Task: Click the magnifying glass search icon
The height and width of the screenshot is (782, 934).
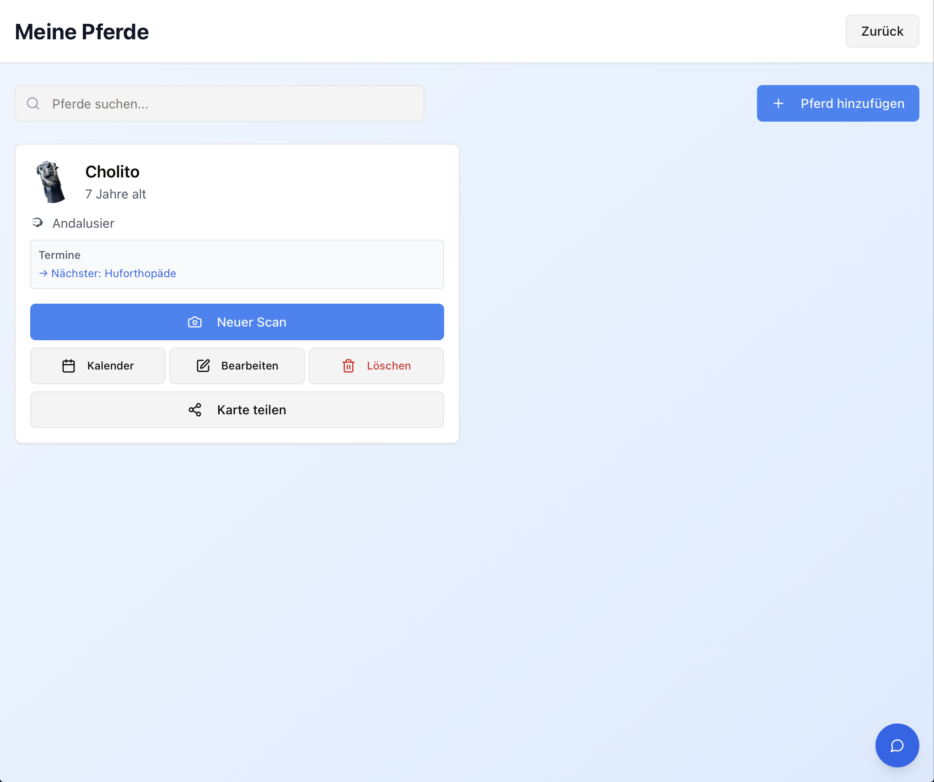Action: tap(33, 103)
